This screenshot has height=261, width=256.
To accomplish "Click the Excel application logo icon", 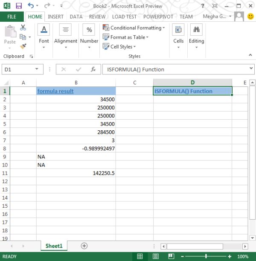I will (7, 6).
